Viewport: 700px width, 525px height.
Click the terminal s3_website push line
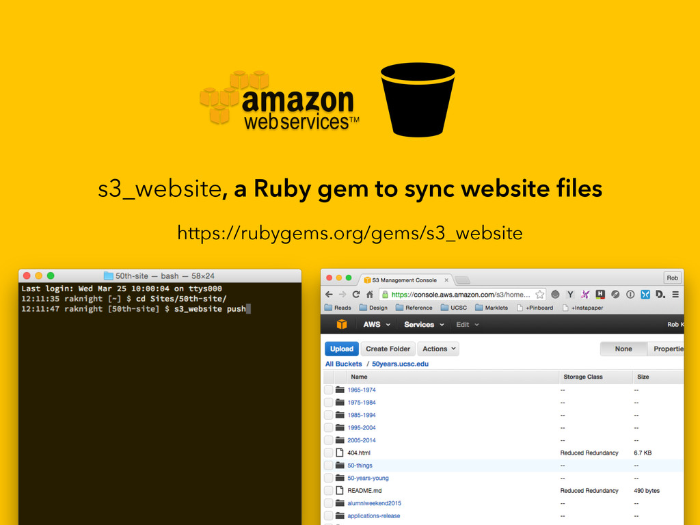(136, 309)
